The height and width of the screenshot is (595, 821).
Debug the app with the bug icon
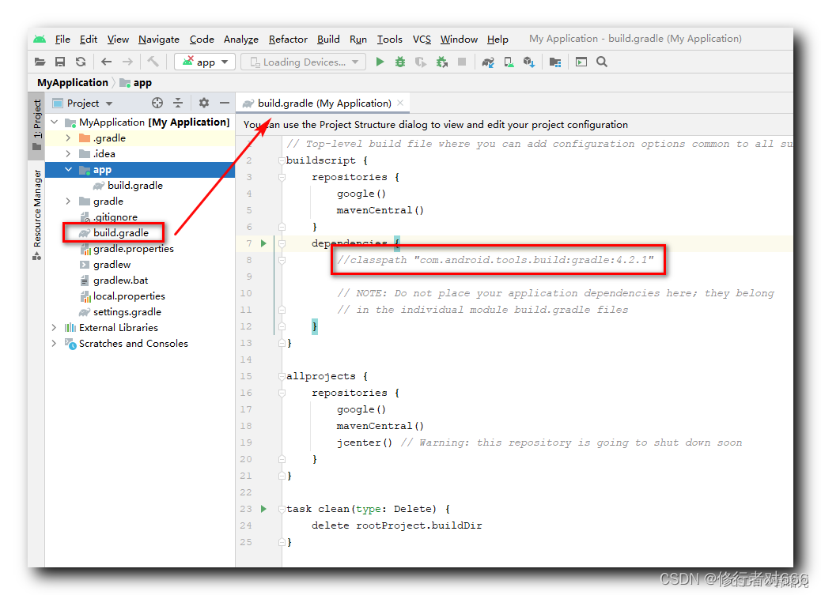point(402,61)
